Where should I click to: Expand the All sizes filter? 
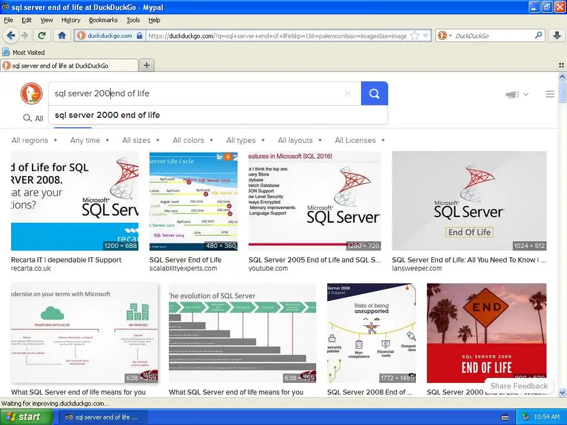tap(141, 140)
